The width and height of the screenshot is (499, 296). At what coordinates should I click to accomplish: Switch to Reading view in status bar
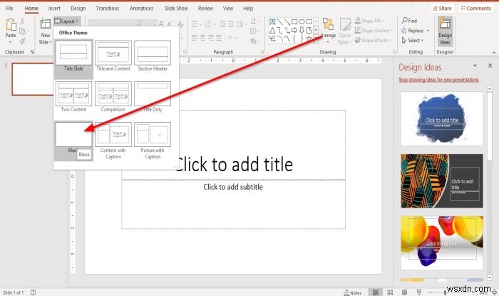click(x=404, y=292)
